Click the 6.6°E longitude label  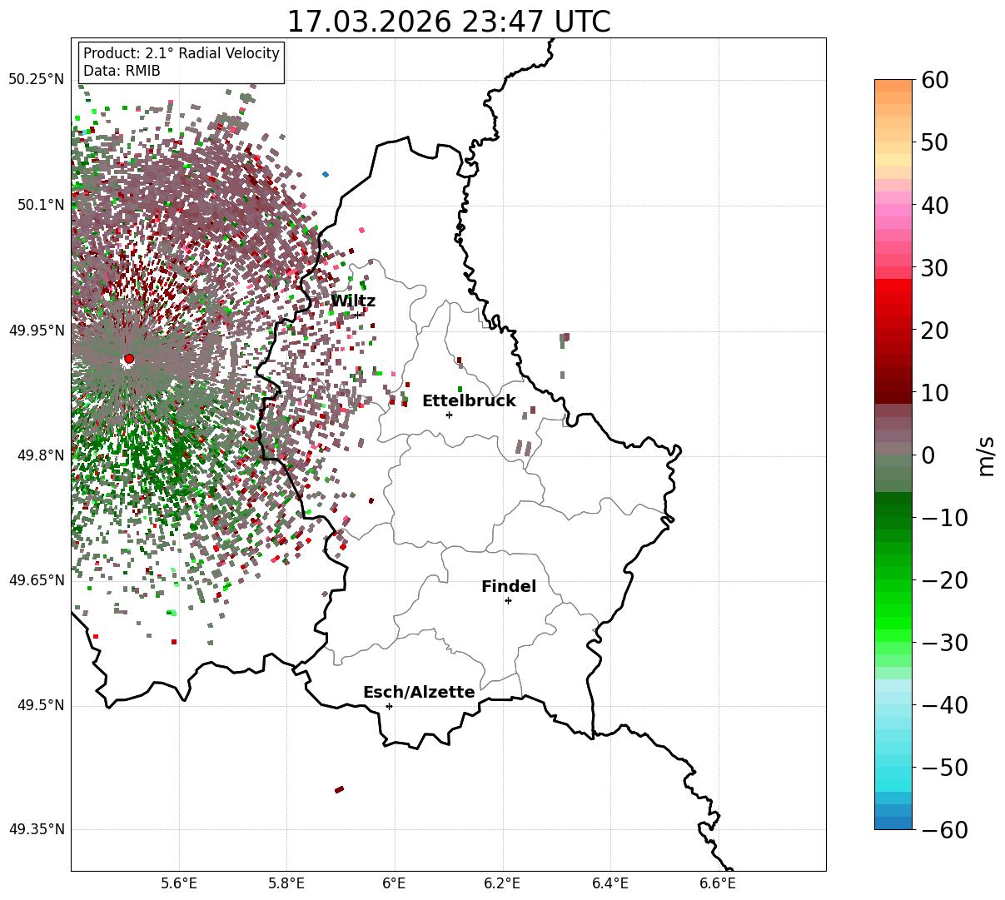(x=718, y=883)
